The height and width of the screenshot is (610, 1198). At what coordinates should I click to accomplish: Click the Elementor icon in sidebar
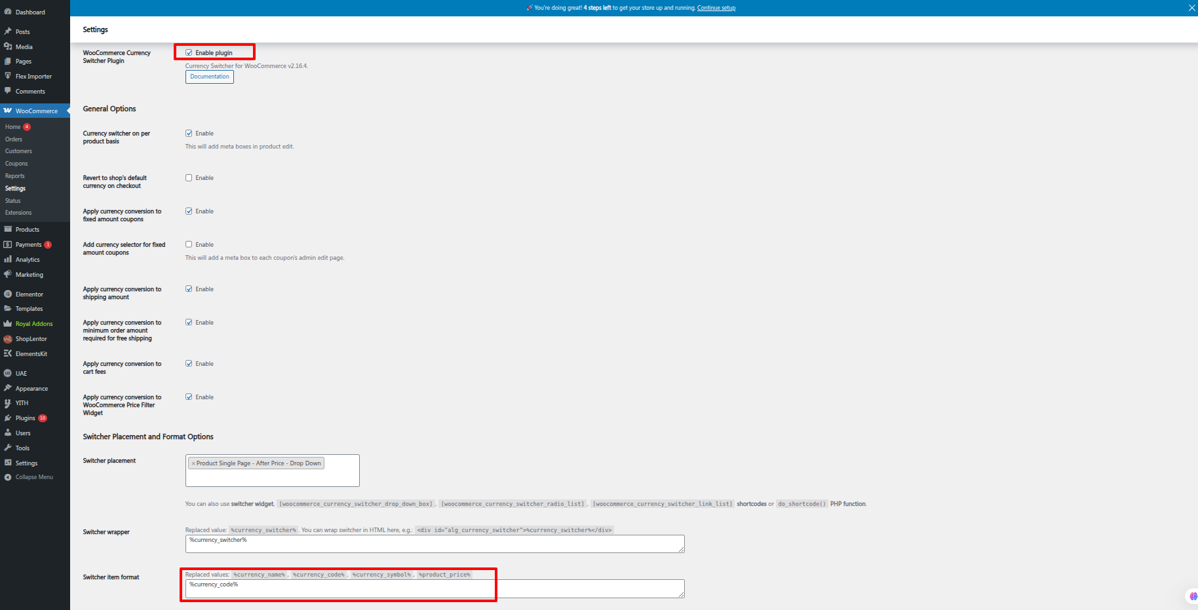8,294
